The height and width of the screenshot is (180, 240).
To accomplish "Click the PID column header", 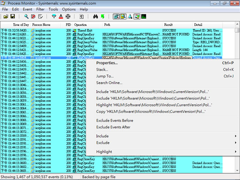I will [x=67, y=25].
